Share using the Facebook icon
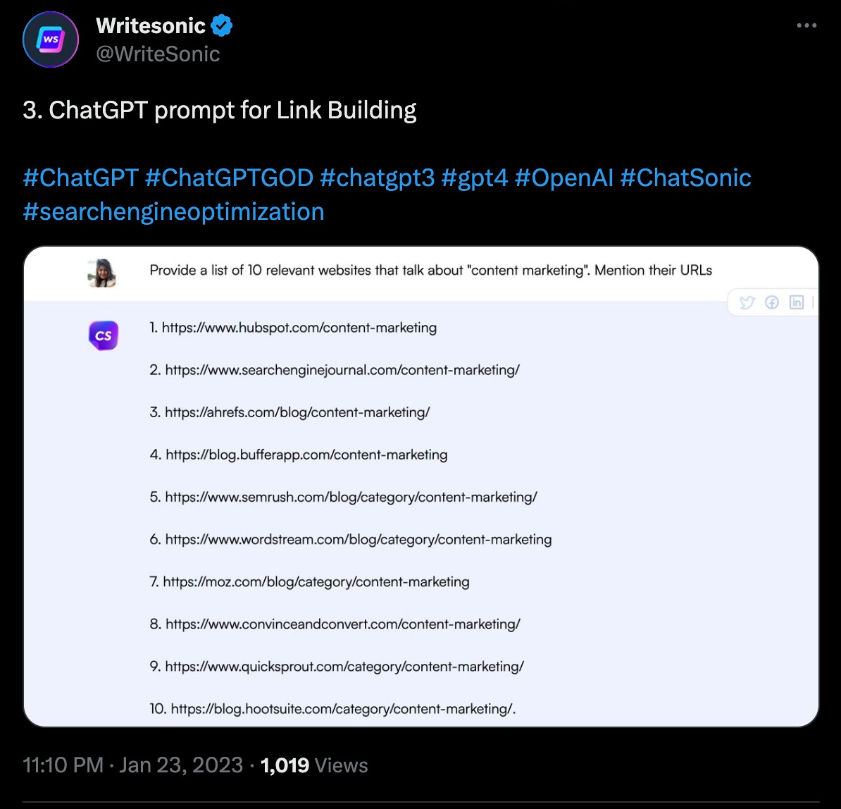 pos(772,302)
